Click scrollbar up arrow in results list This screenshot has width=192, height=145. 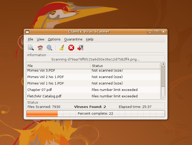(163, 64)
